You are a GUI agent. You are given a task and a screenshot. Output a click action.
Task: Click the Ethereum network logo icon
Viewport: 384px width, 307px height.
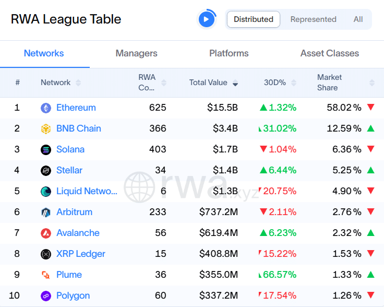pyautogui.click(x=46, y=108)
